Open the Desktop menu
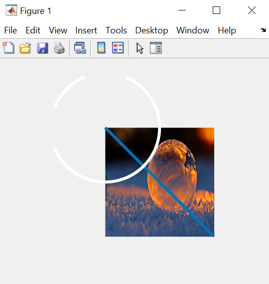The height and width of the screenshot is (284, 269). pos(151,30)
